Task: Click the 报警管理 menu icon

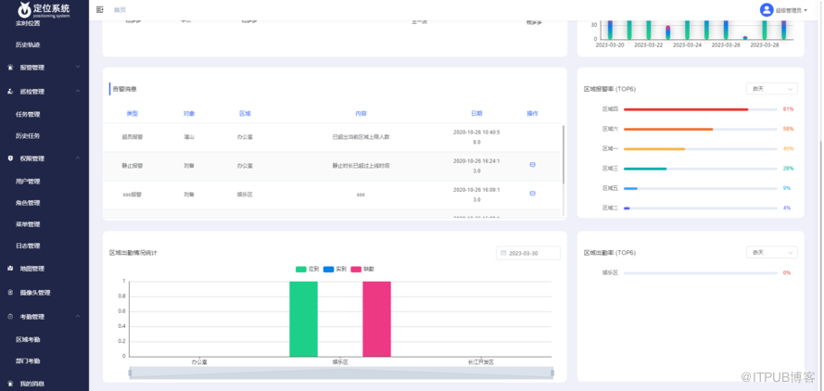Action: pos(10,68)
